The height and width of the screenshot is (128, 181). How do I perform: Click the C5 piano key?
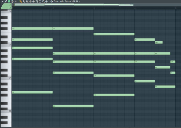pos(6,45)
